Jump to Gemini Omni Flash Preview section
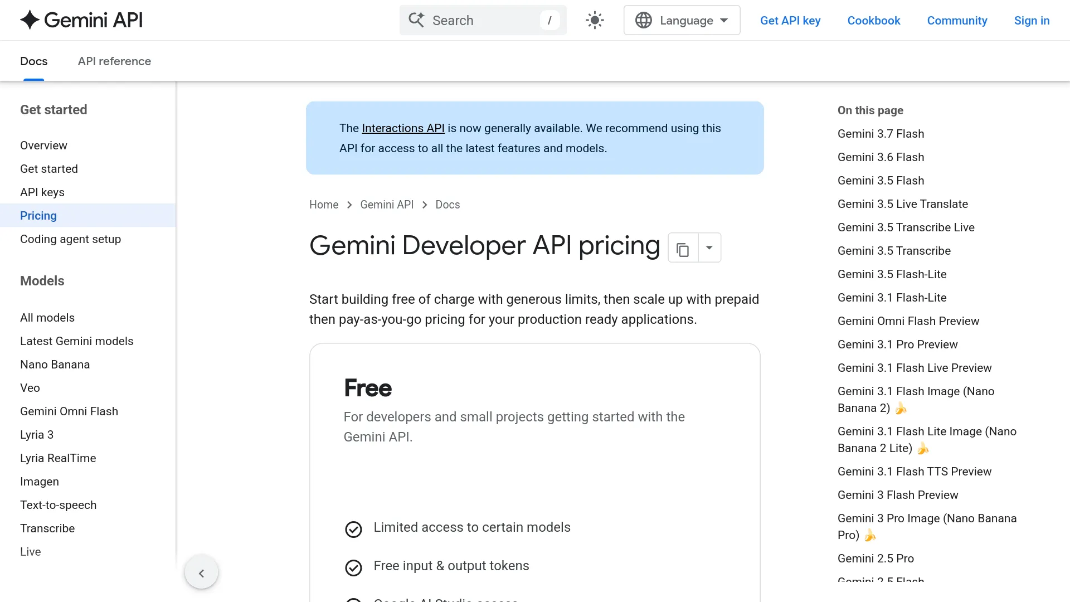Image resolution: width=1070 pixels, height=602 pixels. point(908,321)
